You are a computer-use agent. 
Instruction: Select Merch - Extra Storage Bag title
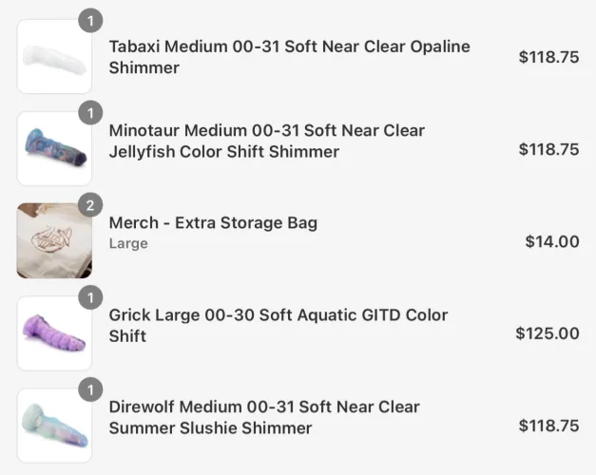(x=213, y=222)
